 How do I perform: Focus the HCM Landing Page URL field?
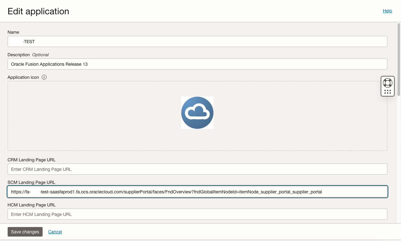click(x=197, y=214)
